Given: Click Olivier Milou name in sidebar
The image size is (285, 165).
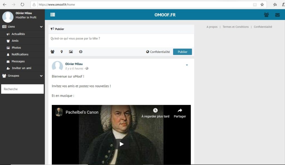Looking at the screenshot, I should point(24,13).
